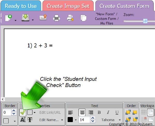Toggle Bold text formatting
Image resolution: width=155 pixels, height=126 pixels.
pyautogui.click(x=99, y=112)
